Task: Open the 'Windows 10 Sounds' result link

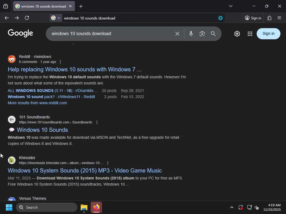Action: point(42,130)
